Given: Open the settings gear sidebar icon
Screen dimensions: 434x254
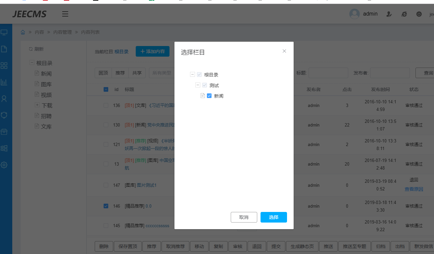Looking at the screenshot, I should 4,165.
